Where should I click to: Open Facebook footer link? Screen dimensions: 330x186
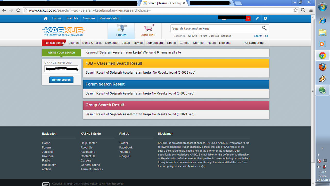[126, 148]
